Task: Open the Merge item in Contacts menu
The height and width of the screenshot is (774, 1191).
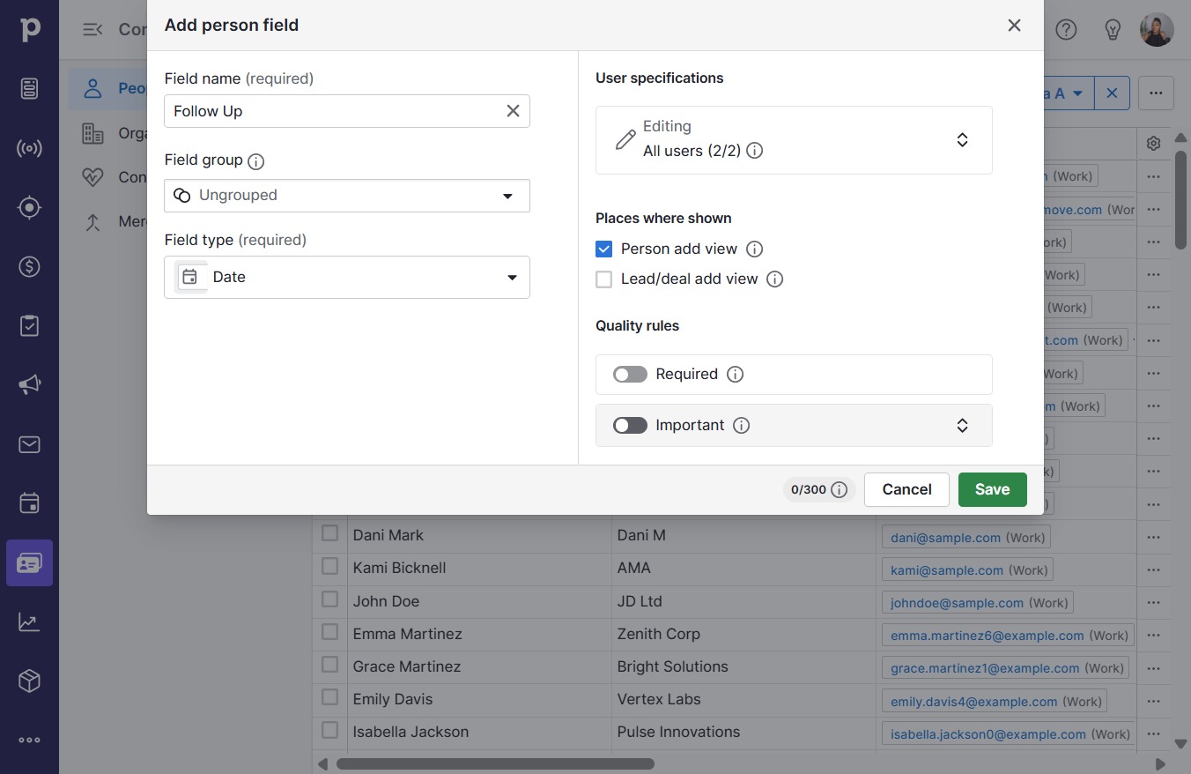Action: click(x=109, y=221)
